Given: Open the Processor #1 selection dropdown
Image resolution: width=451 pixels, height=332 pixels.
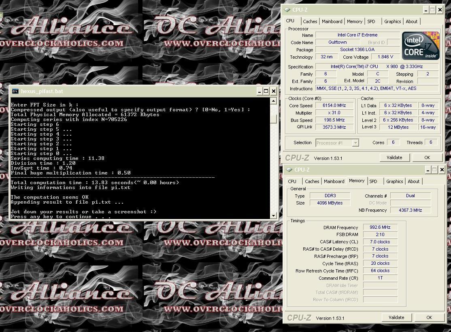Looking at the screenshot, I should (355, 143).
